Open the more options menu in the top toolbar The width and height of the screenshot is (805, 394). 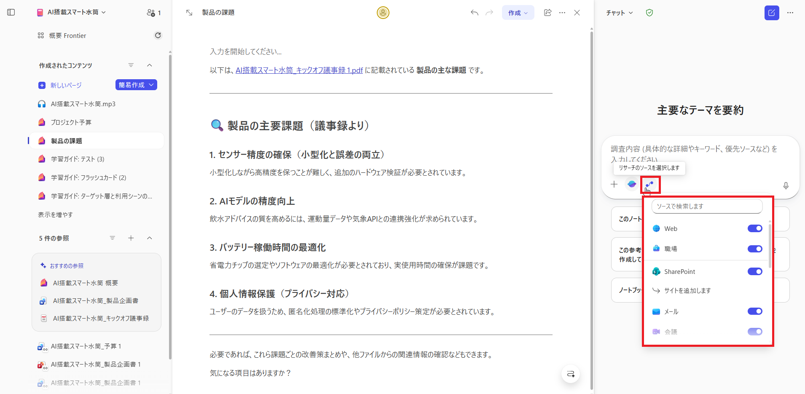tap(562, 13)
